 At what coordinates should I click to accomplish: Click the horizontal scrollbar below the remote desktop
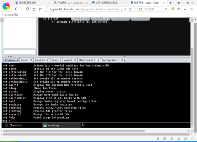[x=74, y=131]
